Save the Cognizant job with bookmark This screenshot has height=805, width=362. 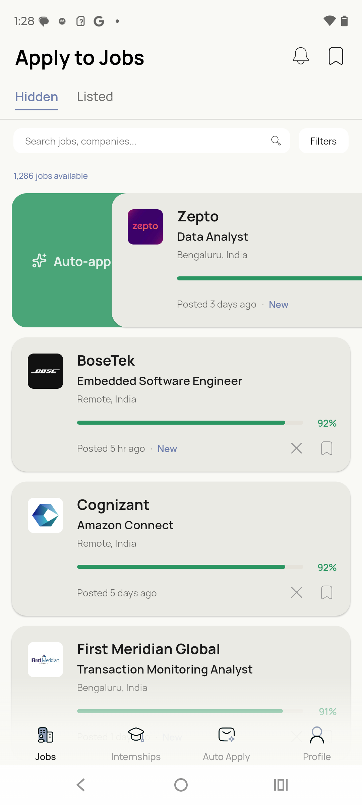click(327, 592)
